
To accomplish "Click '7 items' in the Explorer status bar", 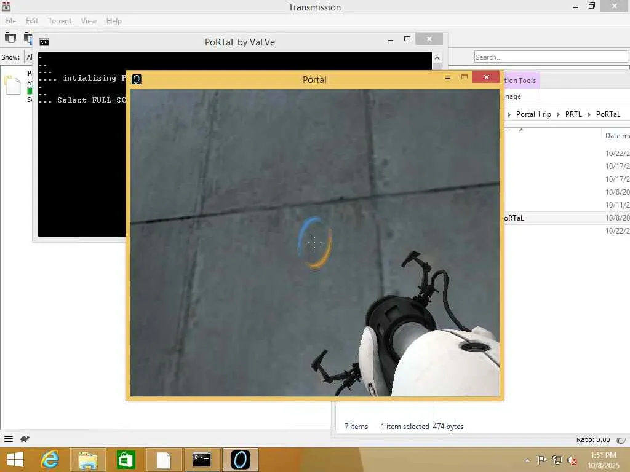I will (x=356, y=427).
